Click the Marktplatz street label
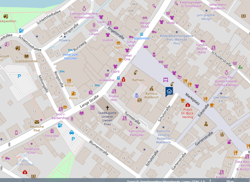This screenshot has width=250, height=182. click(192, 99)
